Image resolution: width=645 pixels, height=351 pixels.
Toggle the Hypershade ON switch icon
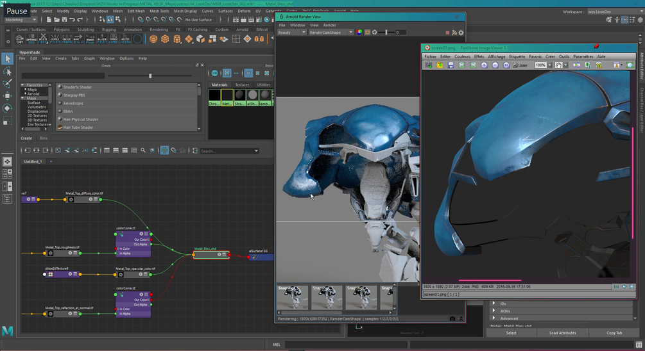215,73
